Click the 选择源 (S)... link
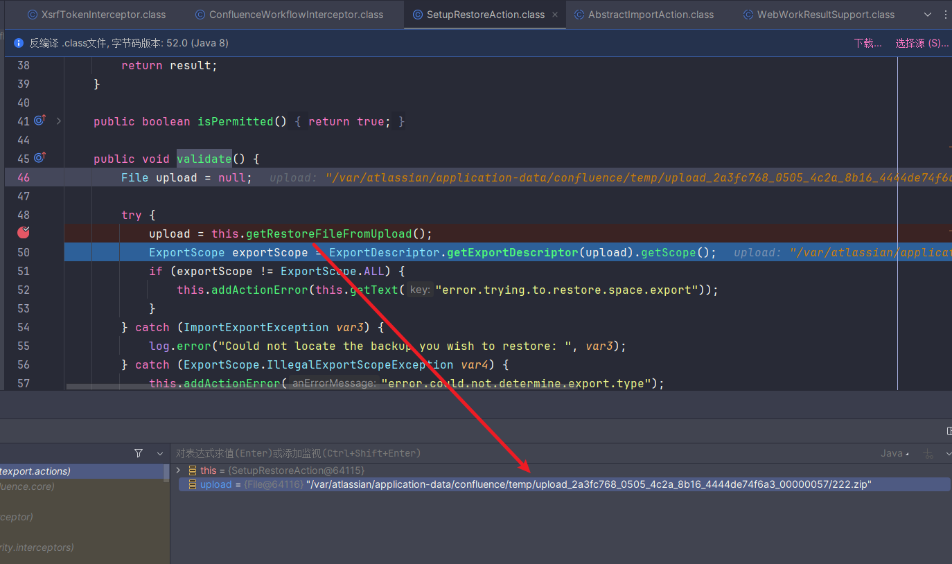This screenshot has height=564, width=952. [x=922, y=43]
